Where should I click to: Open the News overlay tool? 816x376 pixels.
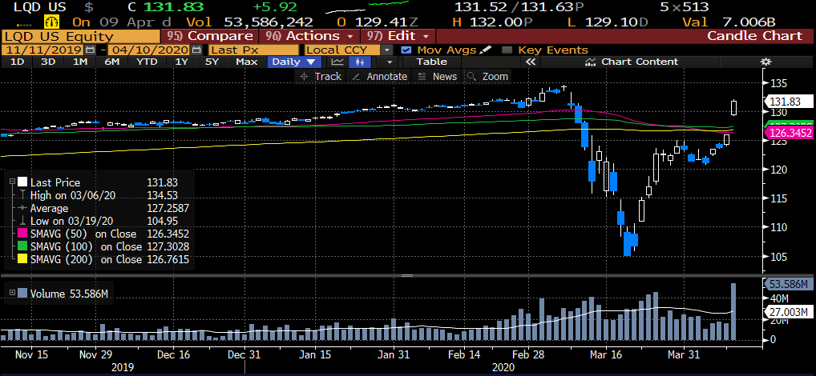coord(422,76)
